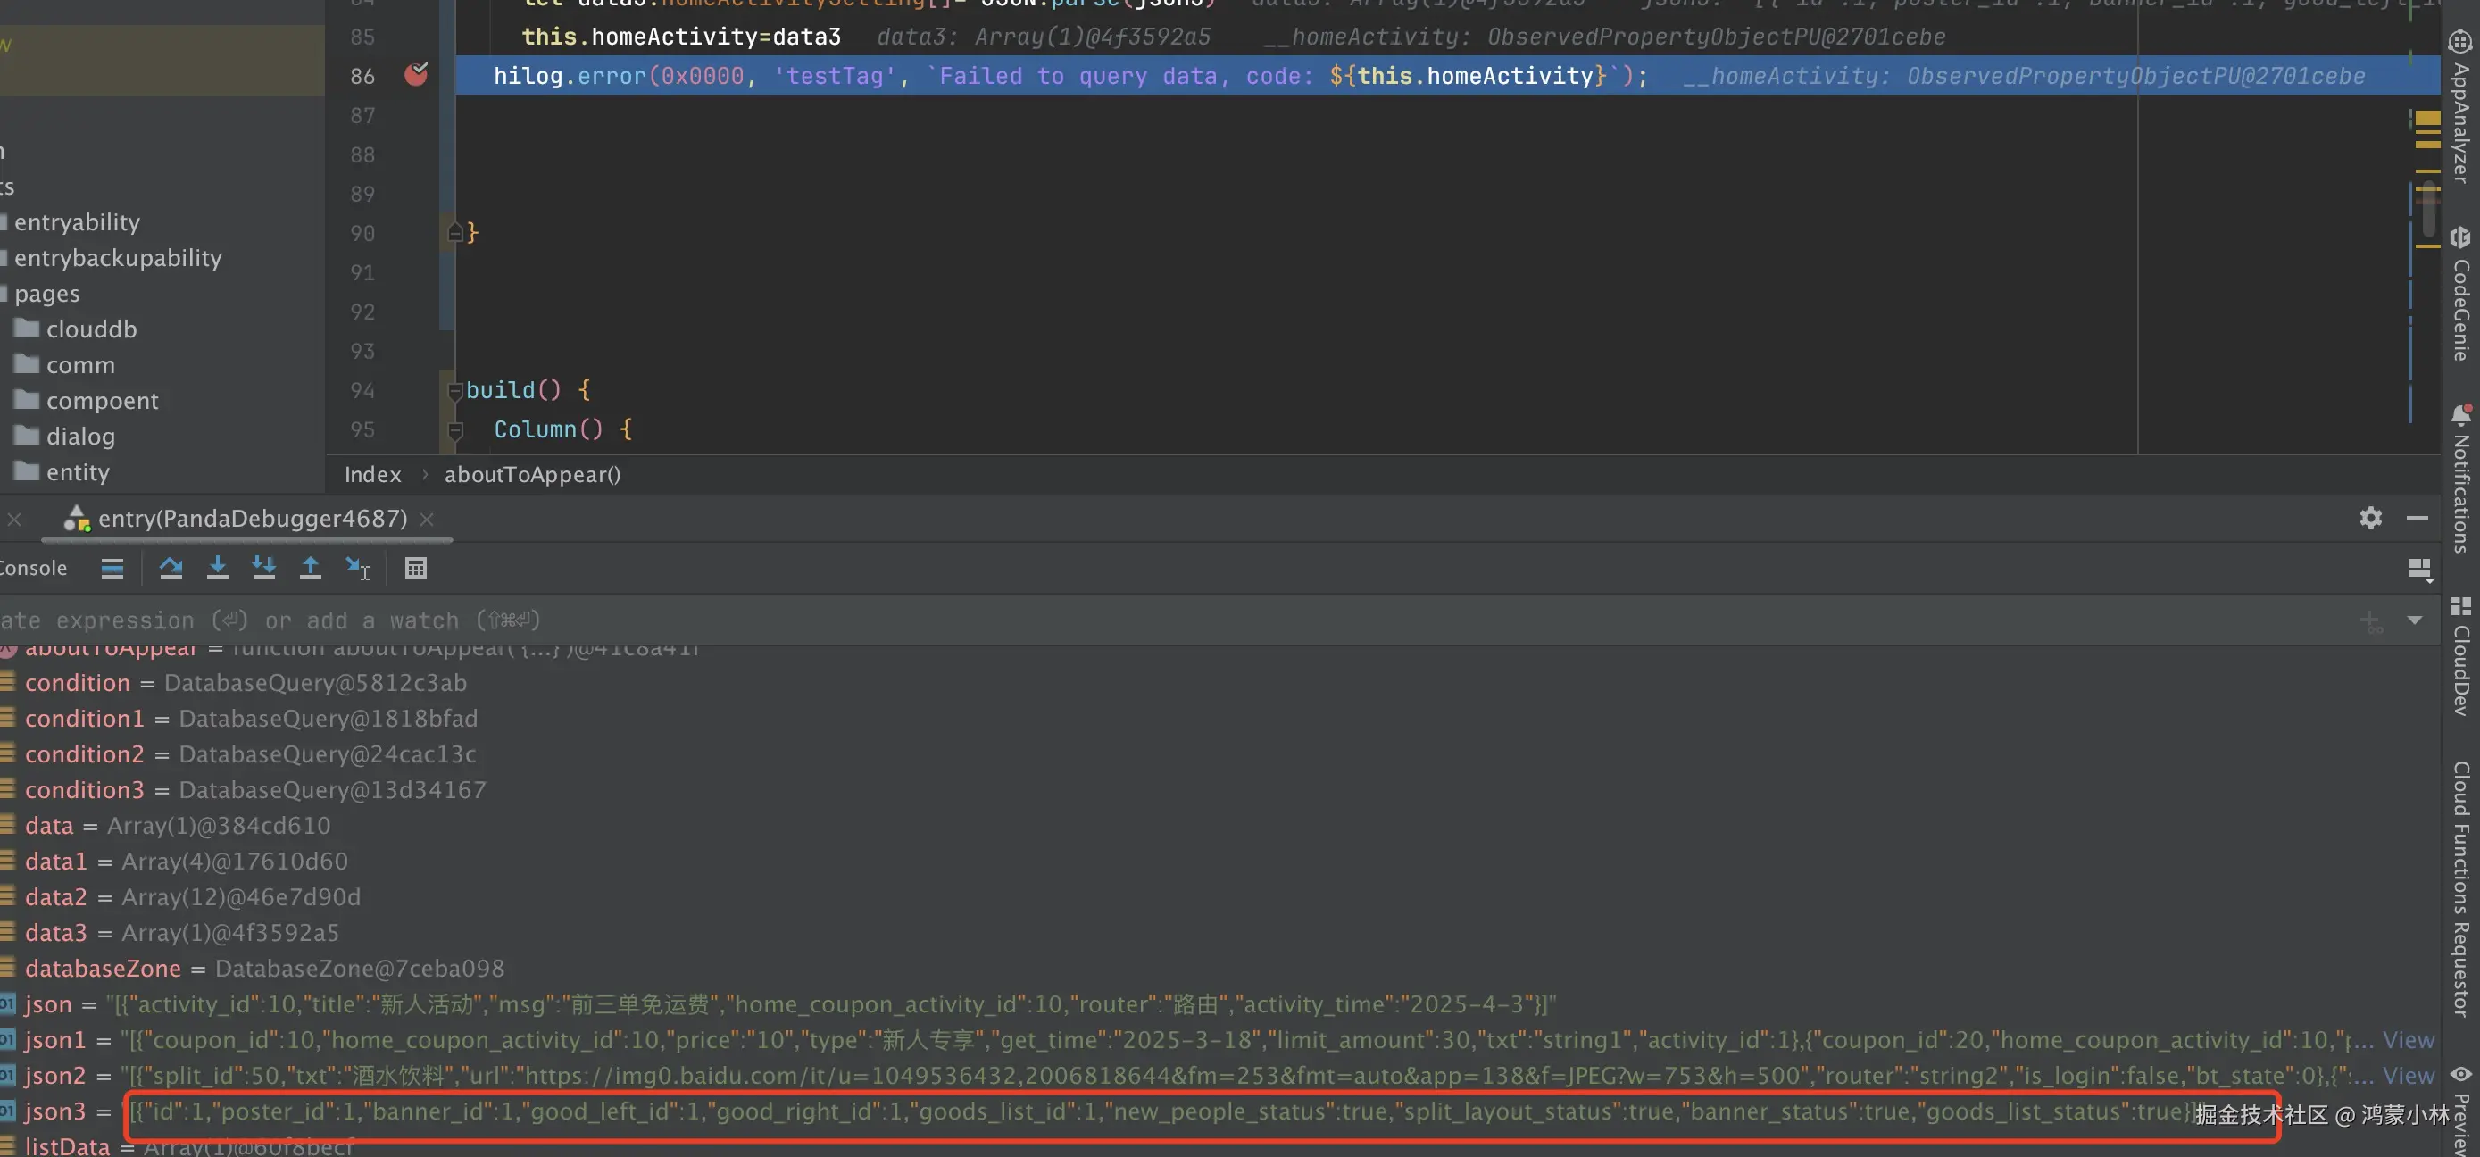Click aboutToAppear() breadcrumb item

pos(532,475)
